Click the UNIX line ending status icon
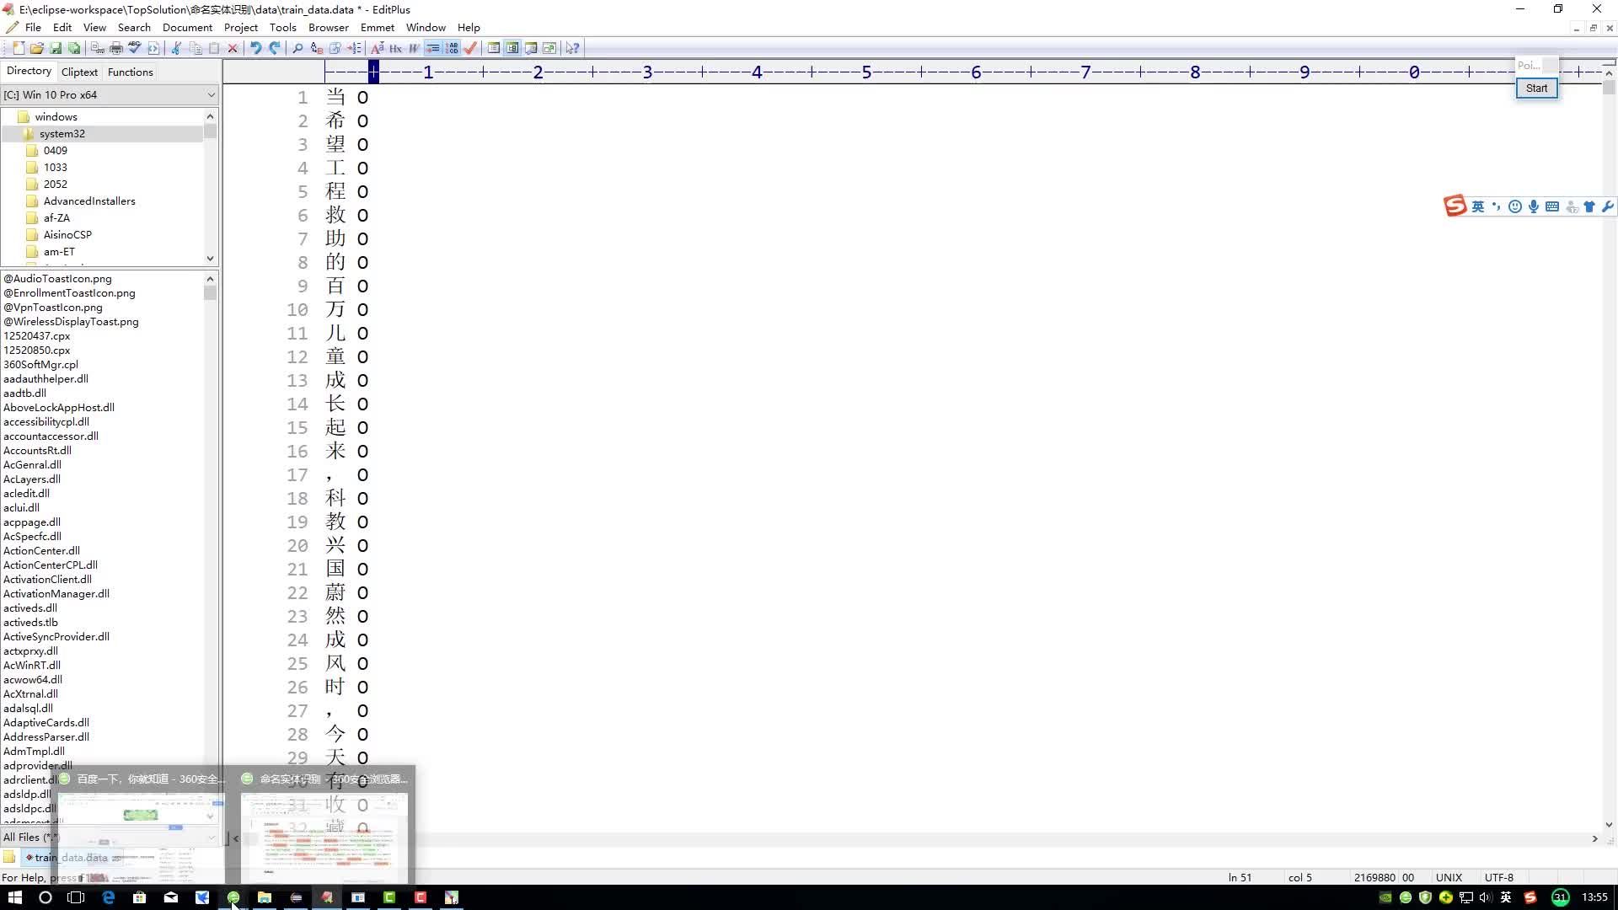Screen dimensions: 1618x910 (1448, 878)
